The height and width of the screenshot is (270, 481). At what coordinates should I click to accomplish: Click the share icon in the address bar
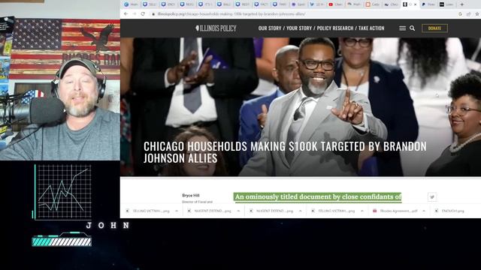pos(468,14)
